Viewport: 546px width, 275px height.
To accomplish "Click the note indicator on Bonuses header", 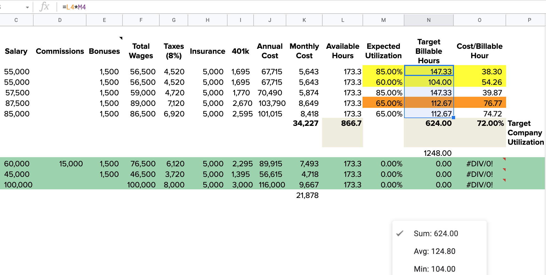I will [121, 38].
